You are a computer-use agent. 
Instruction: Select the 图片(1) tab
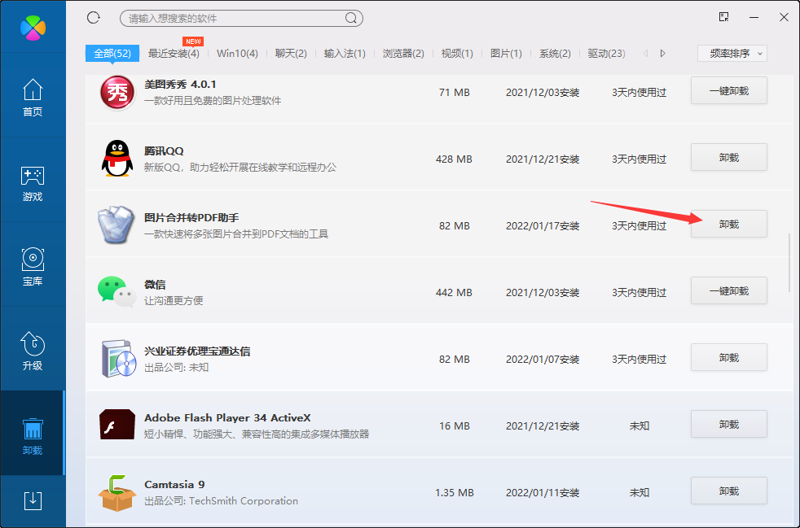click(506, 53)
